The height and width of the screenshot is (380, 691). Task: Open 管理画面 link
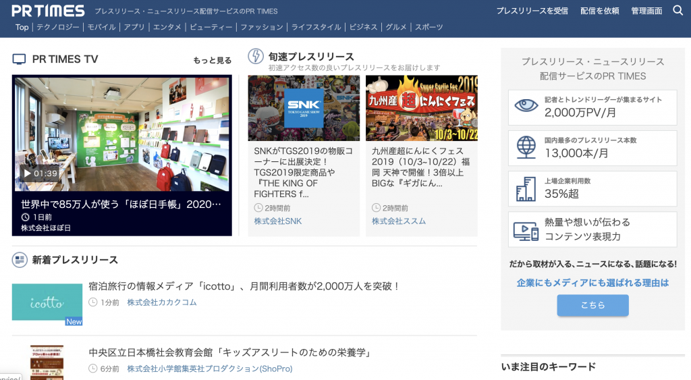(646, 11)
